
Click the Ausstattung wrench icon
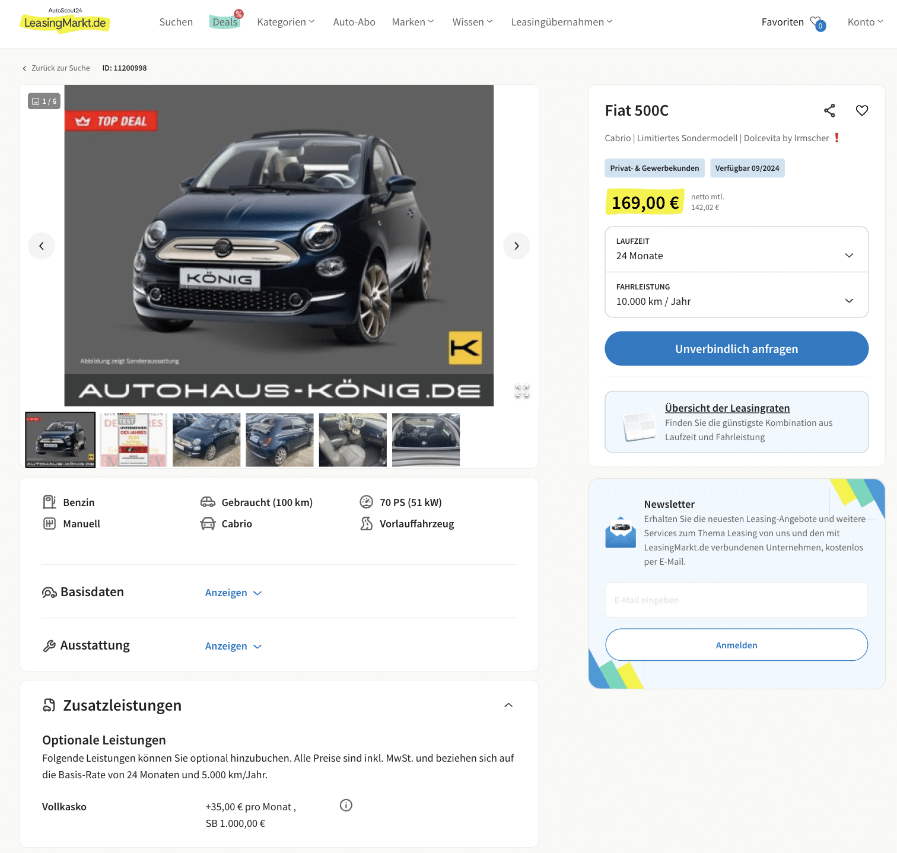(49, 645)
